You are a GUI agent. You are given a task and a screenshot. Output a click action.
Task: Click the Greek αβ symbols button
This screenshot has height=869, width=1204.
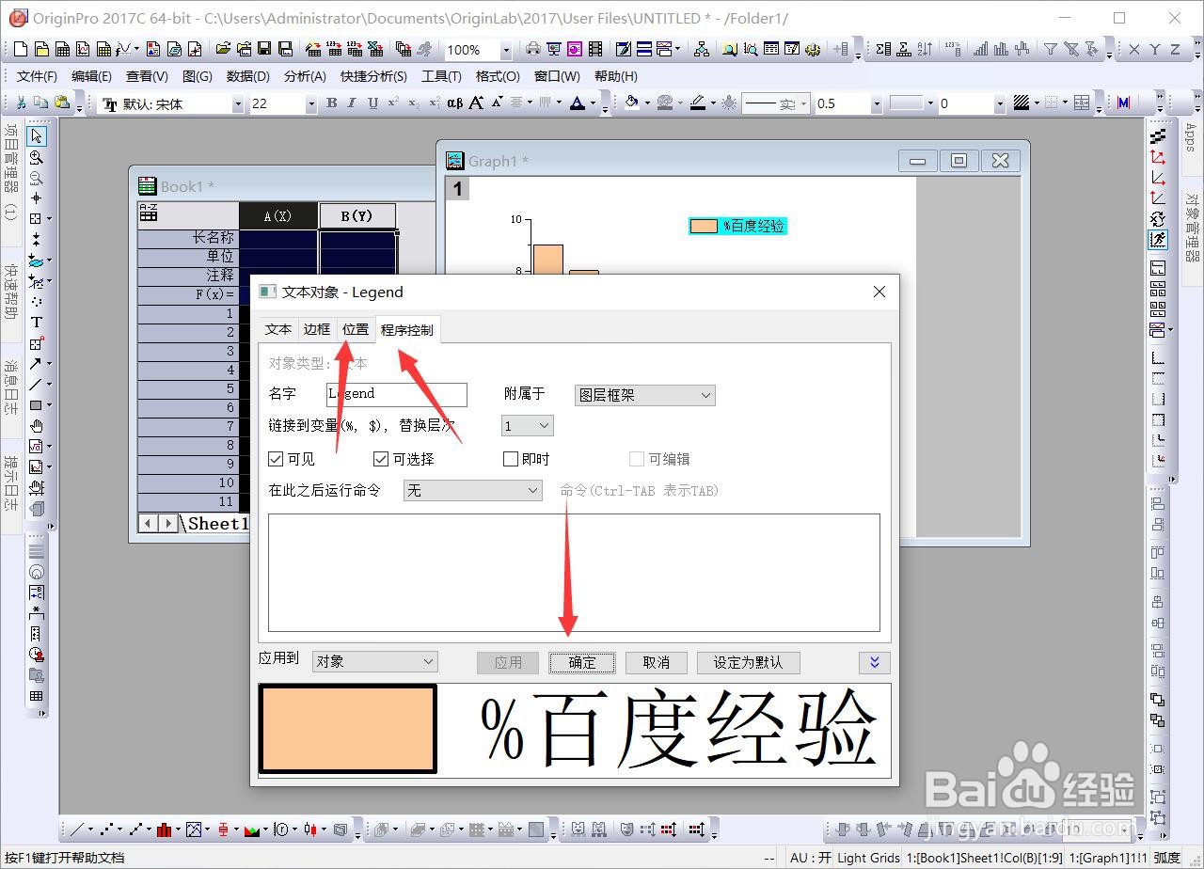click(x=454, y=103)
